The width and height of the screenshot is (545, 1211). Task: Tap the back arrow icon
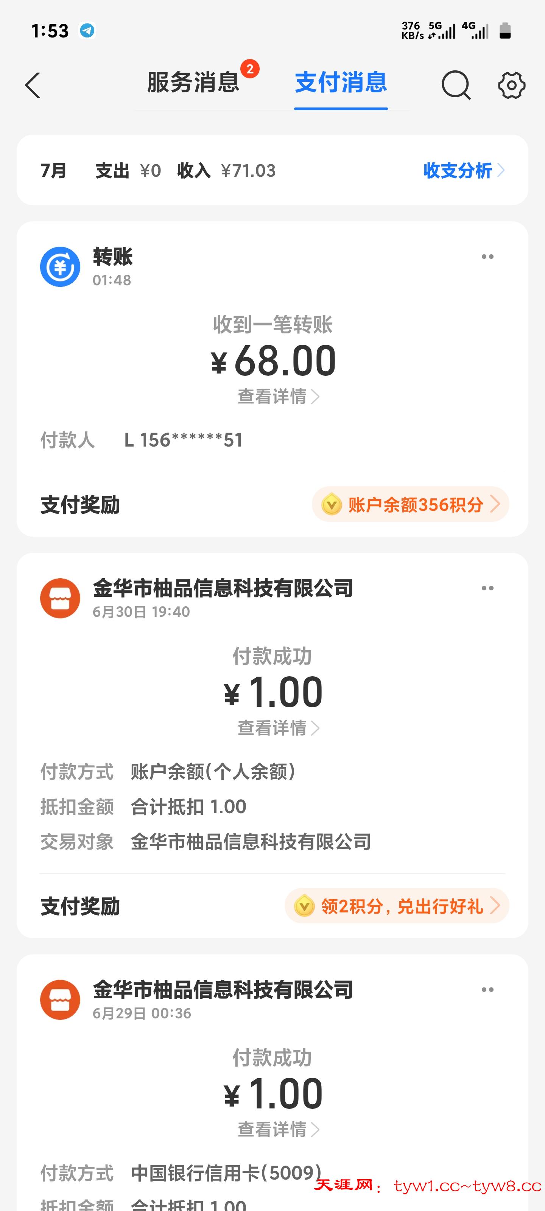[x=33, y=85]
